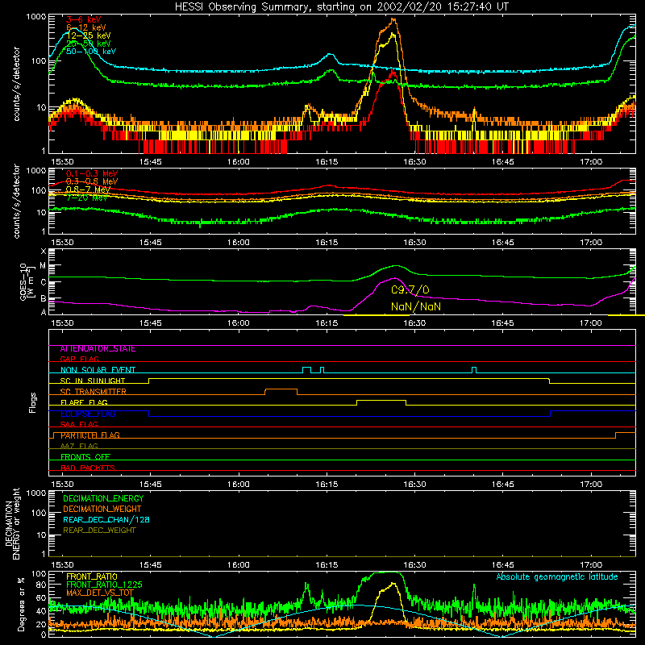
Task: Click the Absolute geomagnetic latitude label
Action: pyautogui.click(x=557, y=577)
